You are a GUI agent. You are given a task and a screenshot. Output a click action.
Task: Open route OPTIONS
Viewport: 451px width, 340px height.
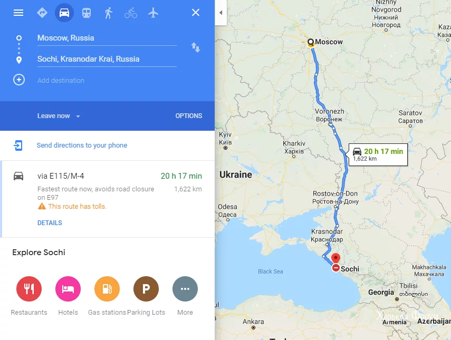coord(189,116)
